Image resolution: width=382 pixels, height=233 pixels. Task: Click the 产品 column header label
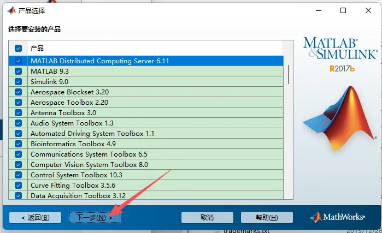(x=37, y=48)
